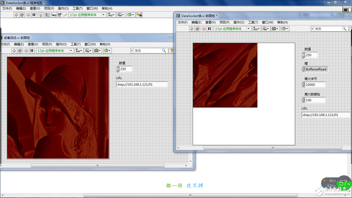Click the VI icon pane at block diagram top-right
352x198 pixels.
(346, 10)
